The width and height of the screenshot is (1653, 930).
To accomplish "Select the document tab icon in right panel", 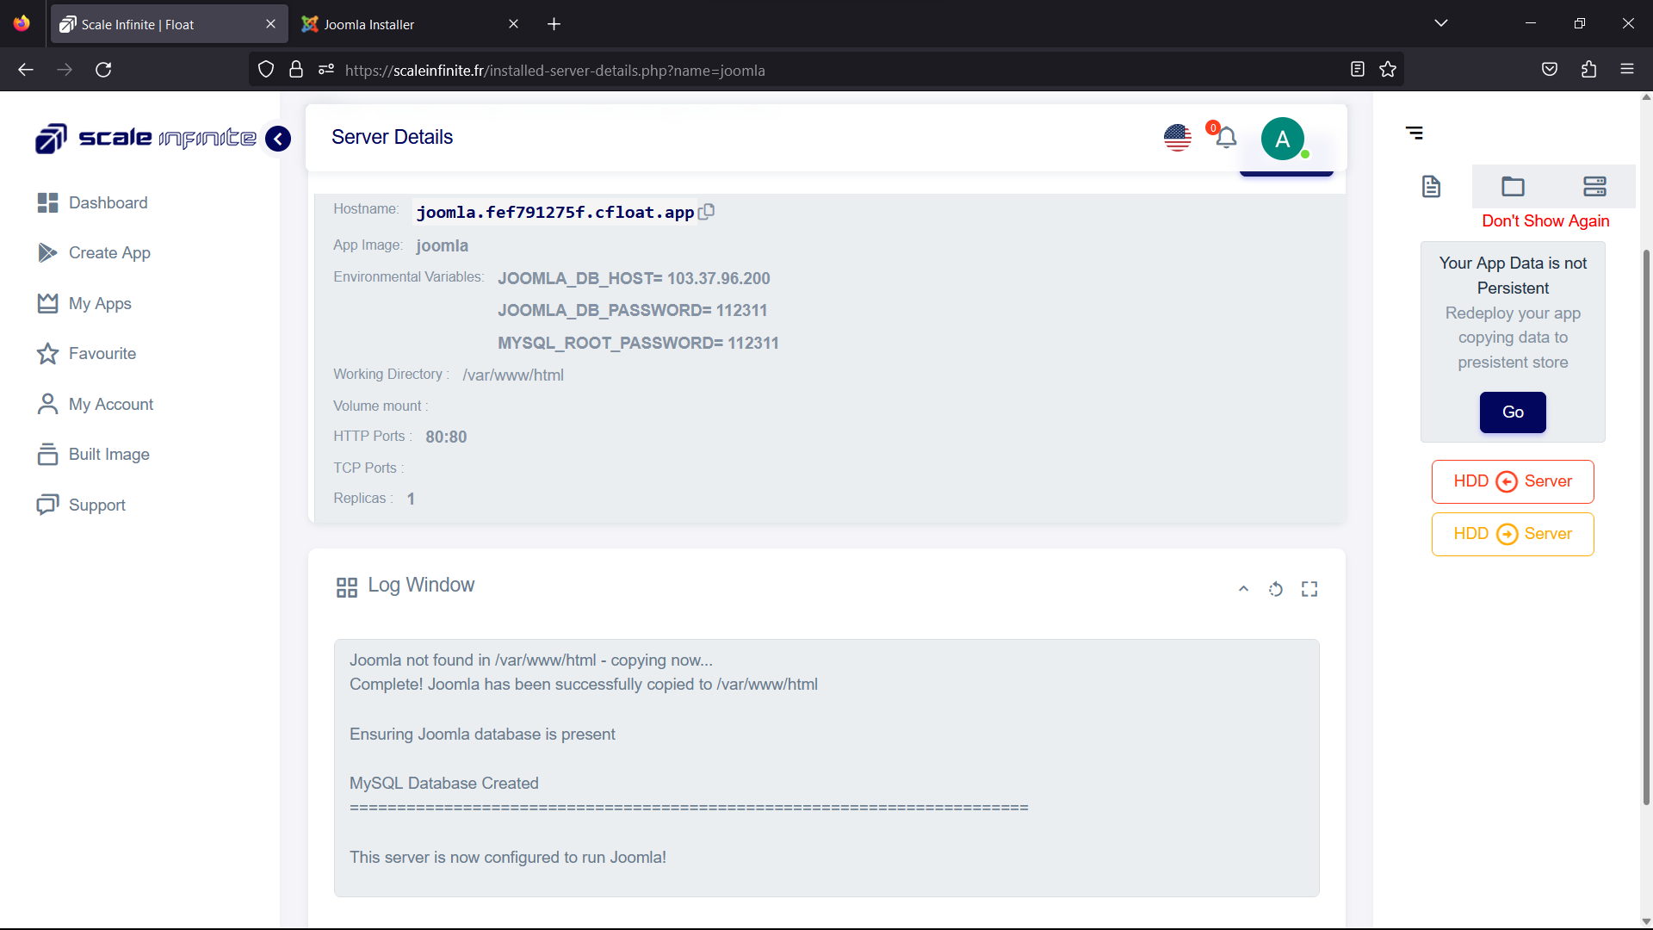I will 1431,186.
